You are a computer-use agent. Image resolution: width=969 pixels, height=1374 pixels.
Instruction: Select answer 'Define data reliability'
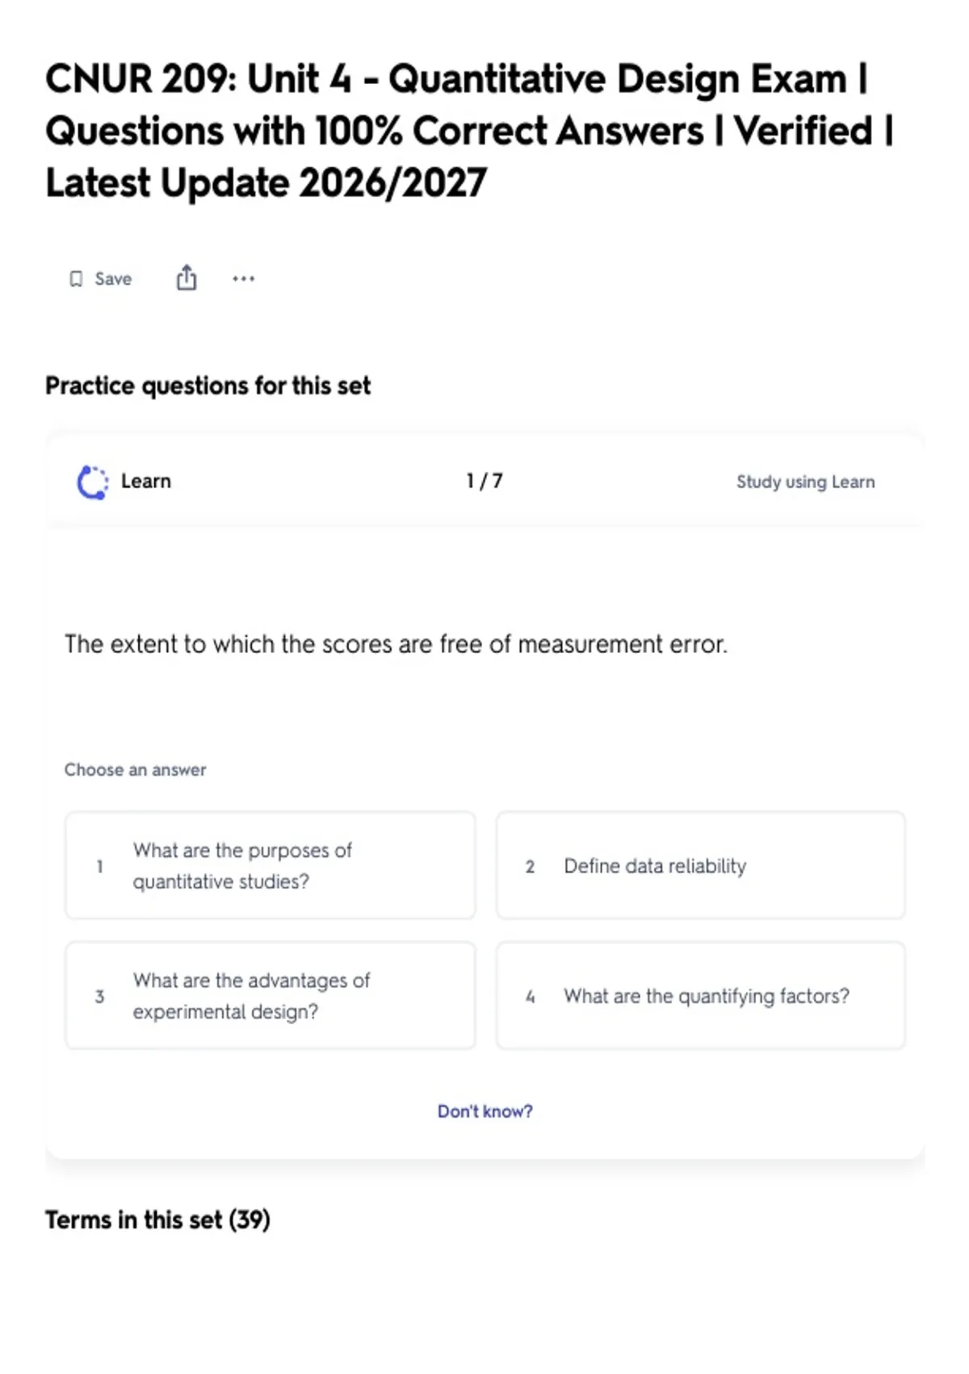click(700, 866)
